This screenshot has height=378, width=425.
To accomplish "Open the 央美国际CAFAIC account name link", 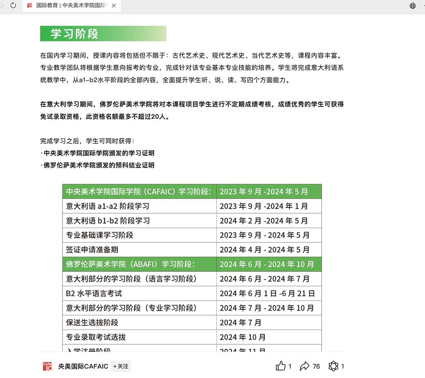I will [83, 366].
